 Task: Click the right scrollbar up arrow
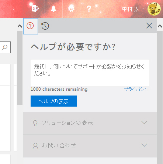pyautogui.click(x=160, y=26)
